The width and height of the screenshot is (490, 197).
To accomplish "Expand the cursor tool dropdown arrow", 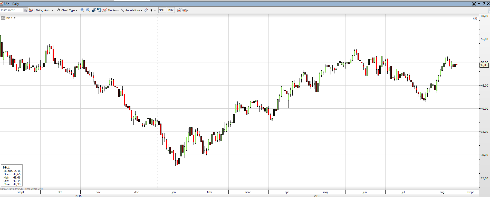I will click(155, 11).
